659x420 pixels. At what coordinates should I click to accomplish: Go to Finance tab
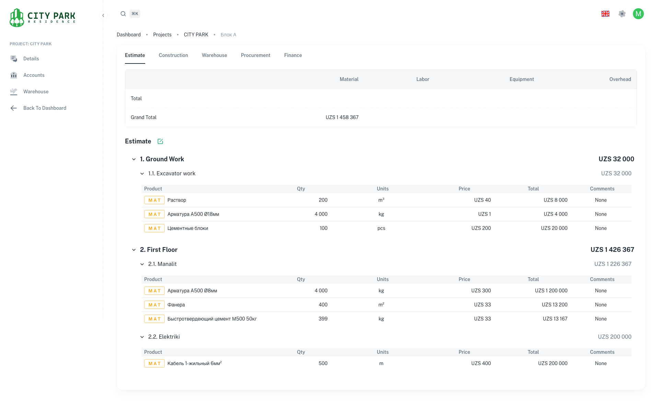pyautogui.click(x=293, y=55)
